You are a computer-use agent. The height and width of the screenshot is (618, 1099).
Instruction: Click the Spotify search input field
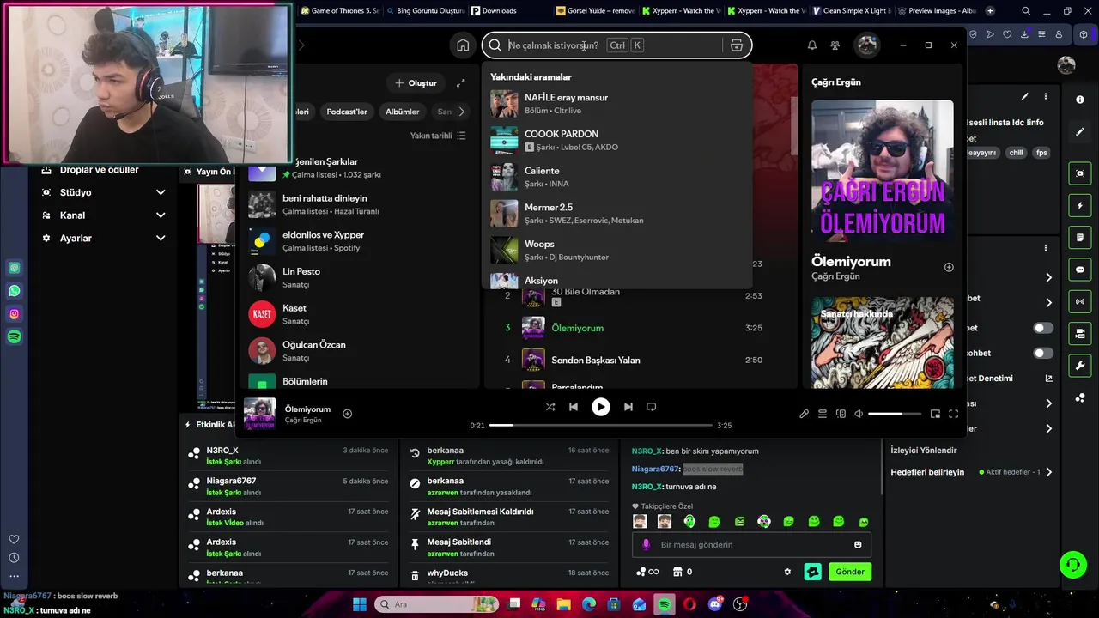[616, 45]
